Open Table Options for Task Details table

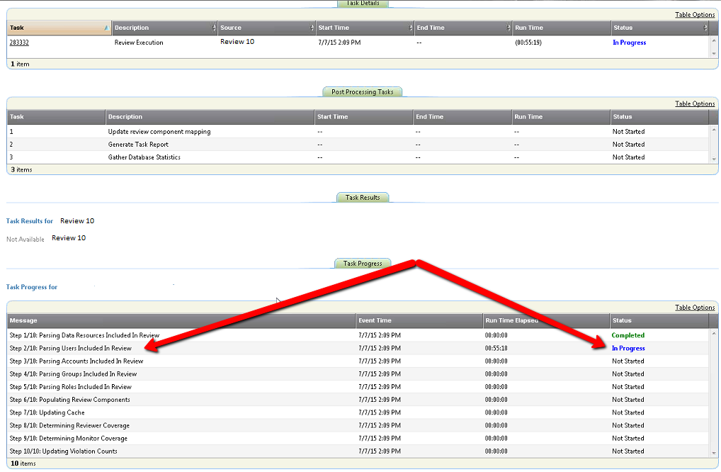(x=694, y=15)
